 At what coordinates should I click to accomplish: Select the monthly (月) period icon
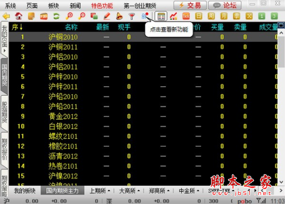click(x=224, y=16)
